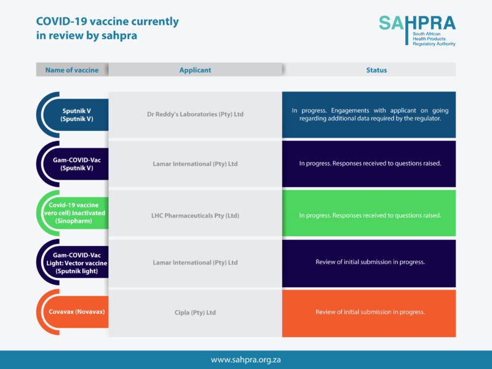
Task: Click the Name of vaccine column header
Action: (x=72, y=70)
